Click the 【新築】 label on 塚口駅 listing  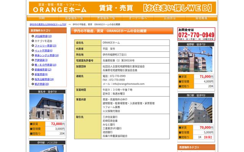[x=208, y=137]
